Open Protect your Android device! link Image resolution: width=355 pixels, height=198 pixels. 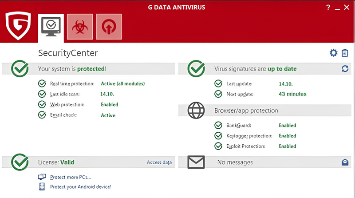pyautogui.click(x=81, y=186)
